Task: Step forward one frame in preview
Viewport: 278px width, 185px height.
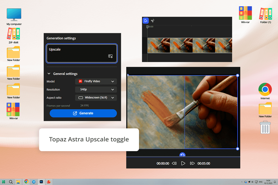Action: pos(192,163)
